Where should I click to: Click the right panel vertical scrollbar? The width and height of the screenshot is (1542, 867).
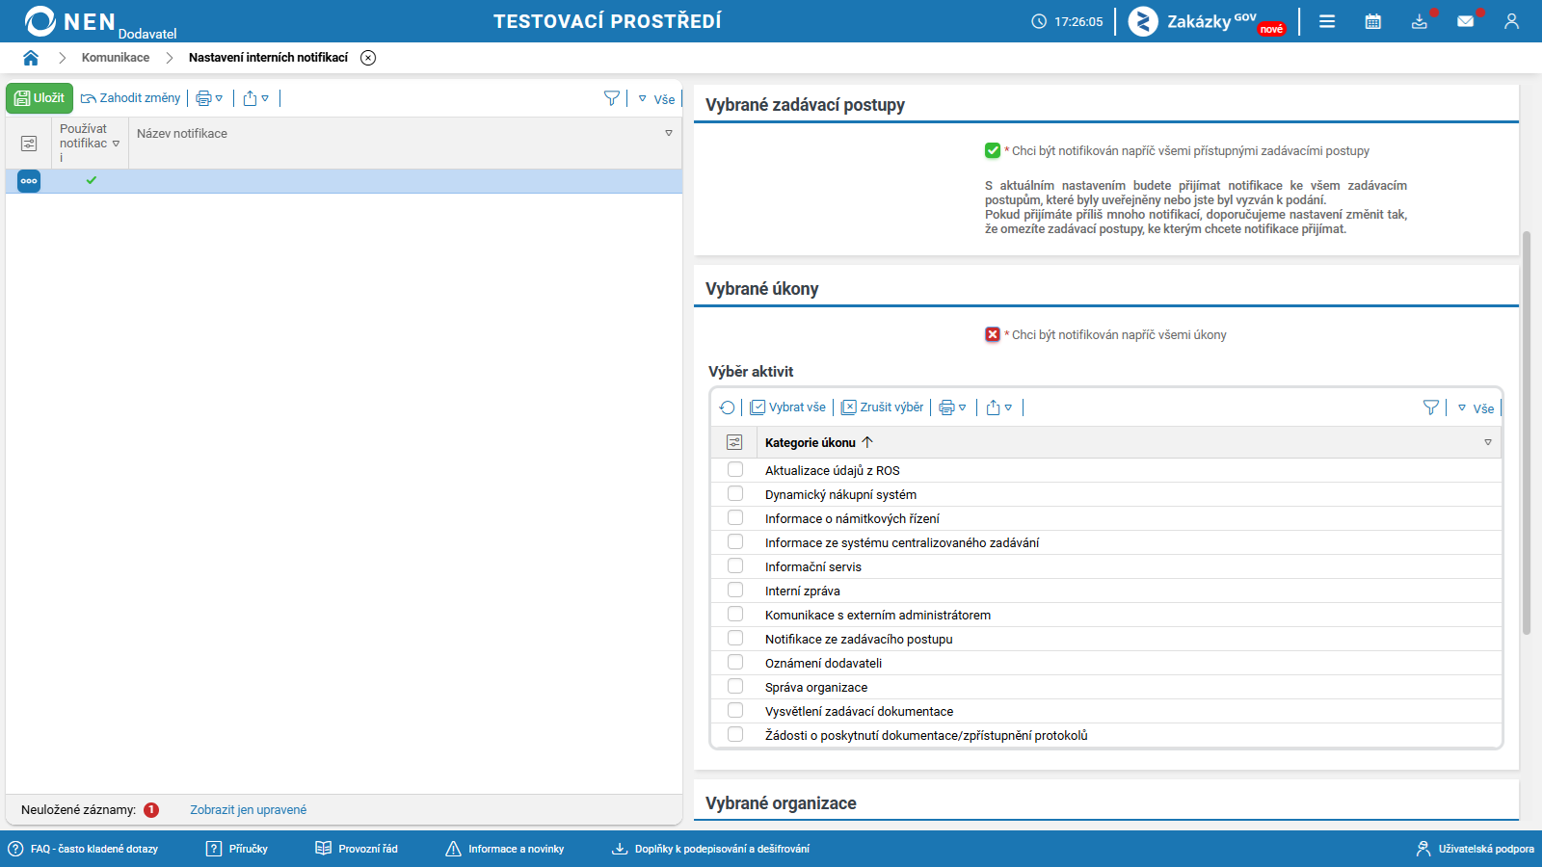(x=1527, y=433)
